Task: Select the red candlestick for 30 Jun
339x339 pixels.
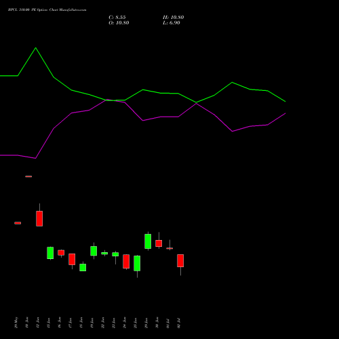Action: pos(159,243)
